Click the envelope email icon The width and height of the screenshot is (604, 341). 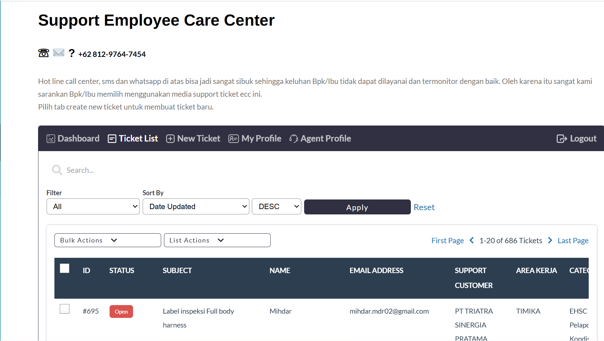point(58,53)
